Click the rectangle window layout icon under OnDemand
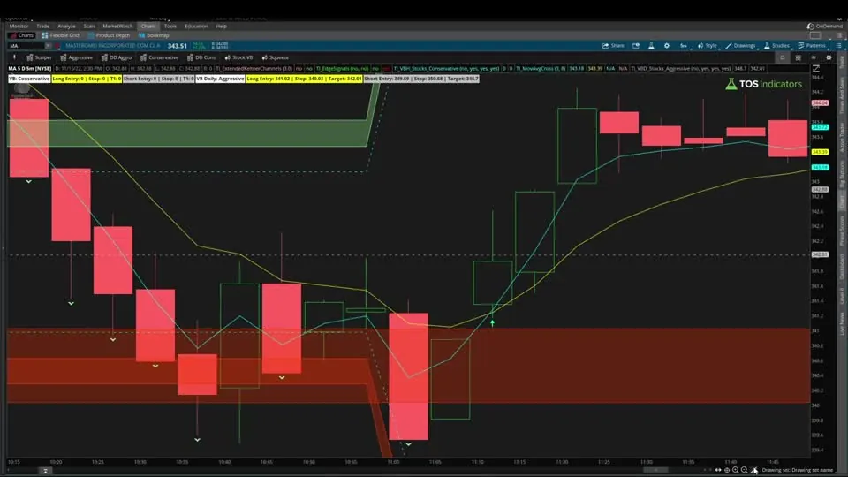This screenshot has width=848, height=477. (x=815, y=35)
